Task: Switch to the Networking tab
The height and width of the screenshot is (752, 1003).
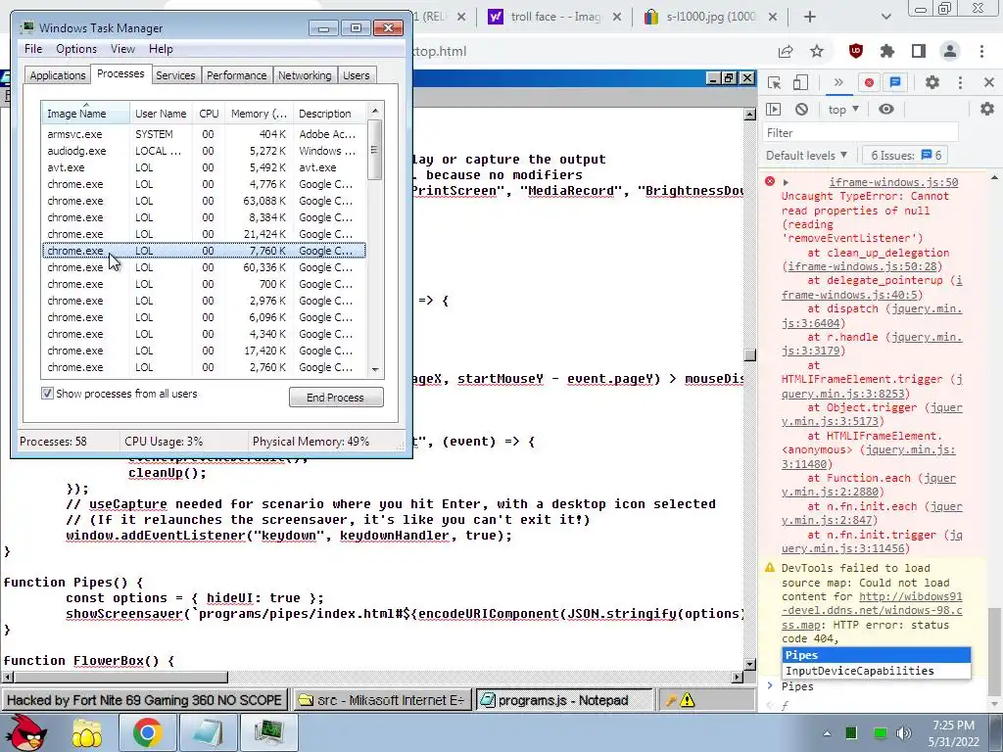Action: [305, 75]
